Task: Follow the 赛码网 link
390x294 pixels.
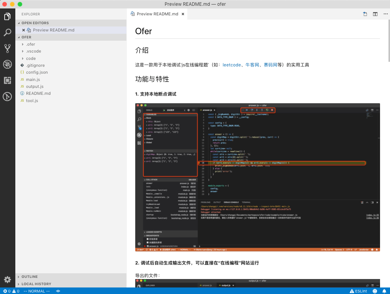Action: (270, 65)
